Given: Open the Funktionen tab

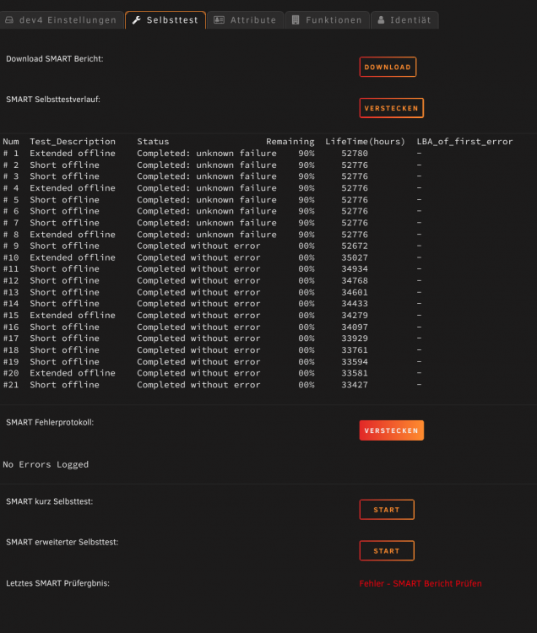Looking at the screenshot, I should coord(327,20).
